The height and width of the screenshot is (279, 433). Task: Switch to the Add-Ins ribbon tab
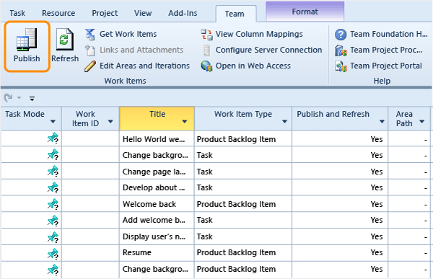tap(183, 13)
